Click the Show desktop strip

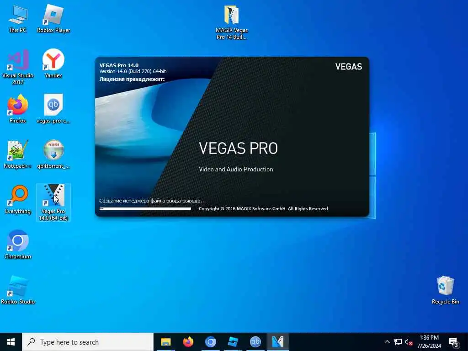[467, 342]
